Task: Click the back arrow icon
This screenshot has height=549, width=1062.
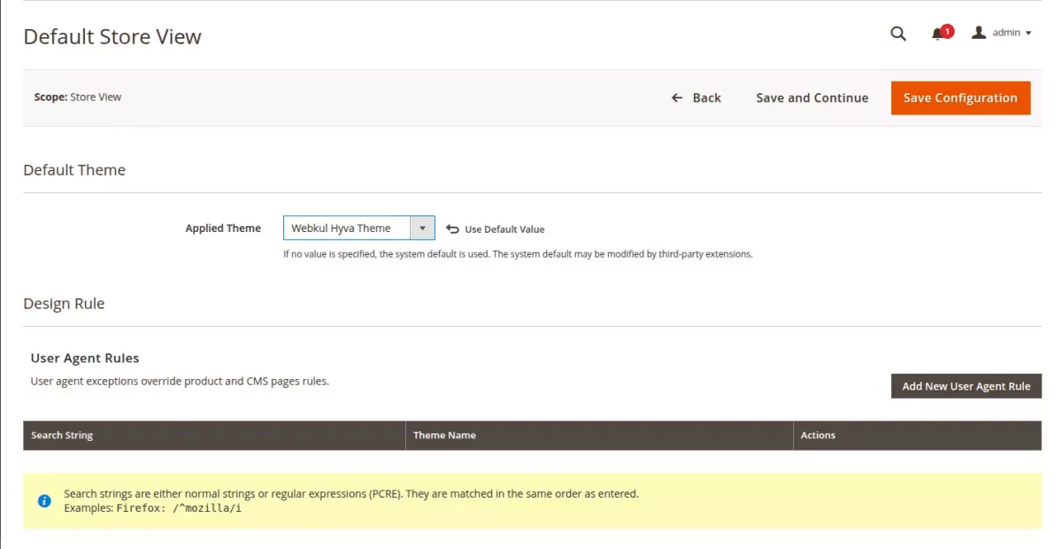Action: [677, 97]
